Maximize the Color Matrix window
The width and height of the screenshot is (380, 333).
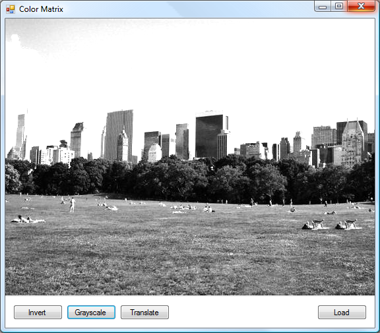[x=339, y=7]
